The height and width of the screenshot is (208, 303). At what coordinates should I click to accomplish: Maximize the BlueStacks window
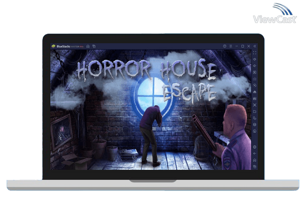pyautogui.click(x=243, y=46)
